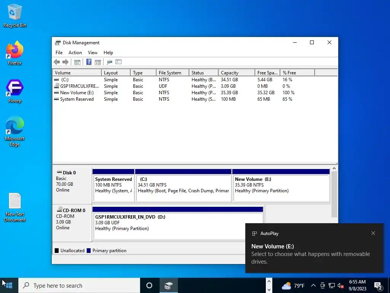Toggle Show/Hide Console Tree icon
Viewport: 390px width, 293px height.
[x=77, y=62]
